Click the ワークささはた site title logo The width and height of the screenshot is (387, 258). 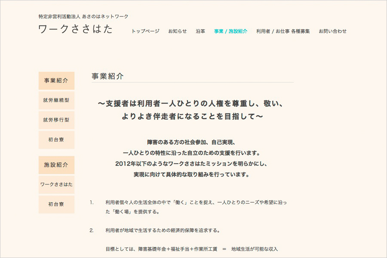[76, 29]
